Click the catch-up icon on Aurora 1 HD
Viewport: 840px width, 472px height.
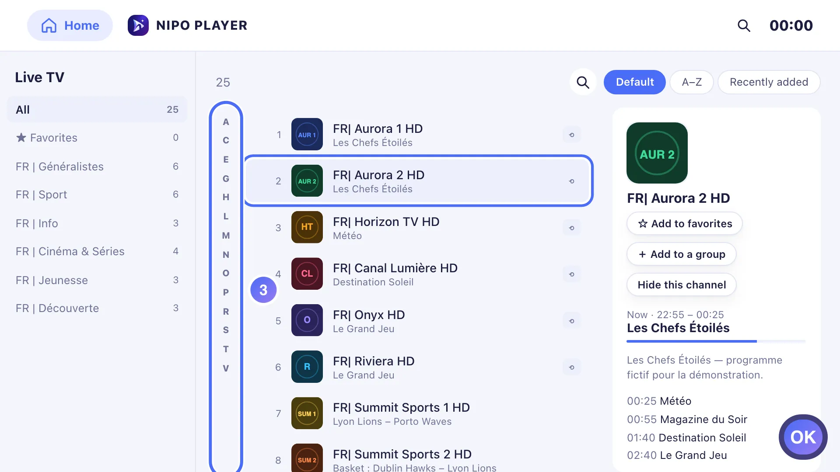tap(571, 135)
